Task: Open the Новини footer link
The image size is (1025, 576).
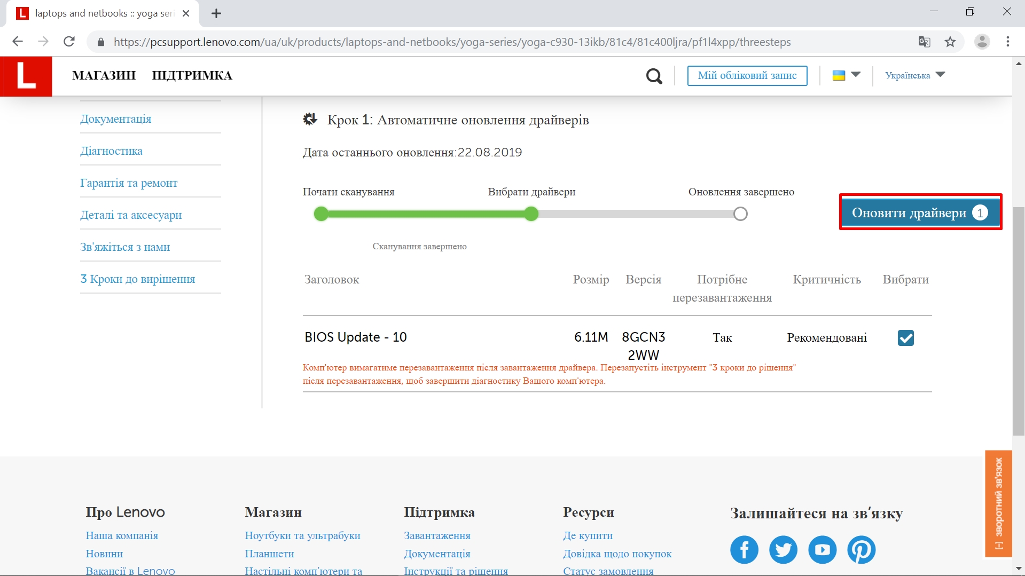Action: tap(104, 554)
